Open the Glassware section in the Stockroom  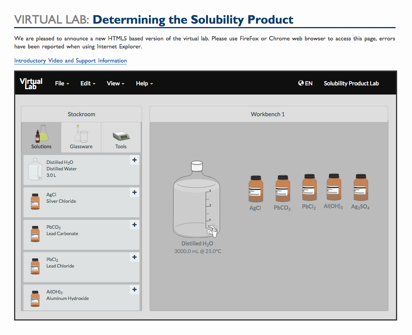(81, 136)
